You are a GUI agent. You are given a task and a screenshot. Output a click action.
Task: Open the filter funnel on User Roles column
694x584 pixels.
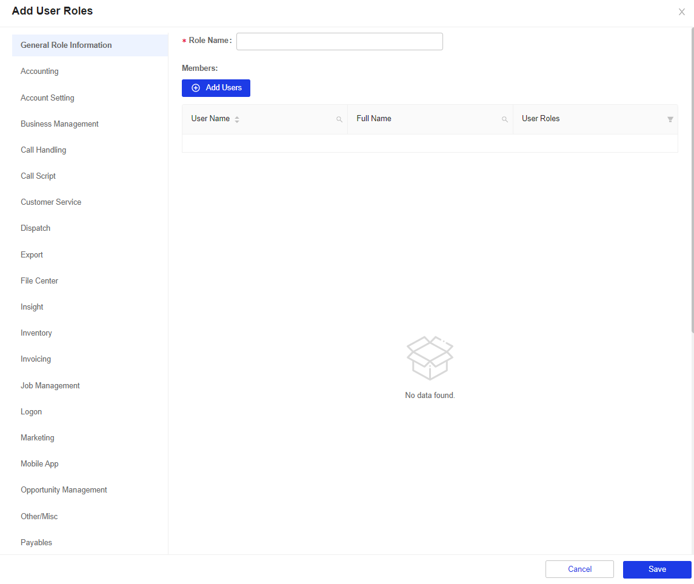click(670, 119)
